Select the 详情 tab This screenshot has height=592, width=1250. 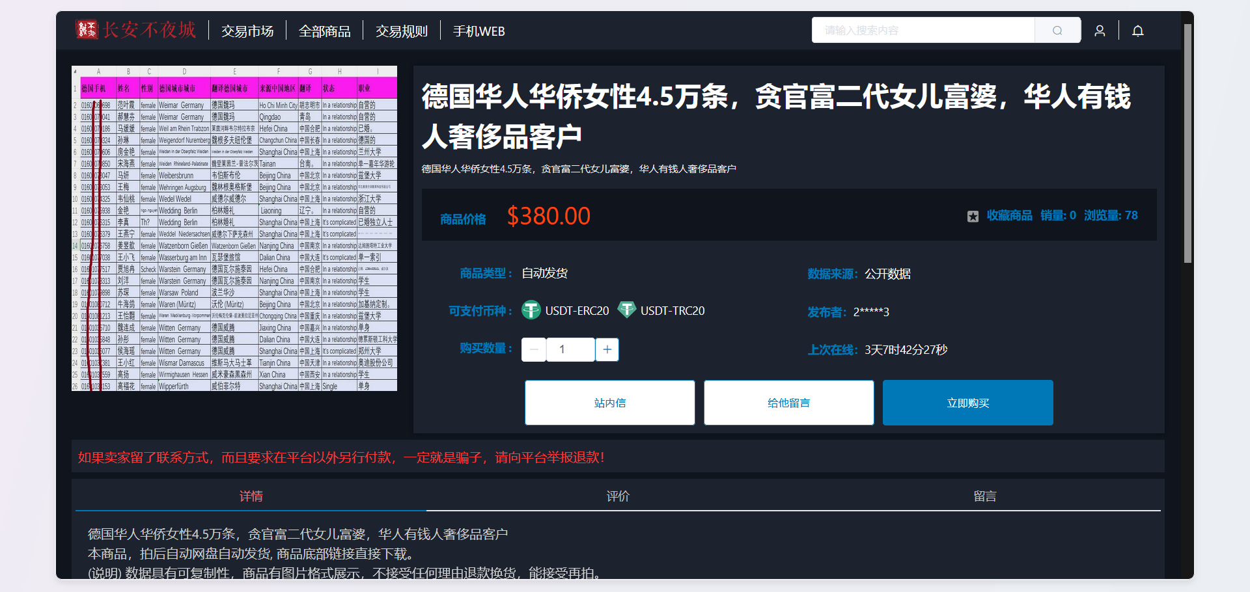click(251, 496)
